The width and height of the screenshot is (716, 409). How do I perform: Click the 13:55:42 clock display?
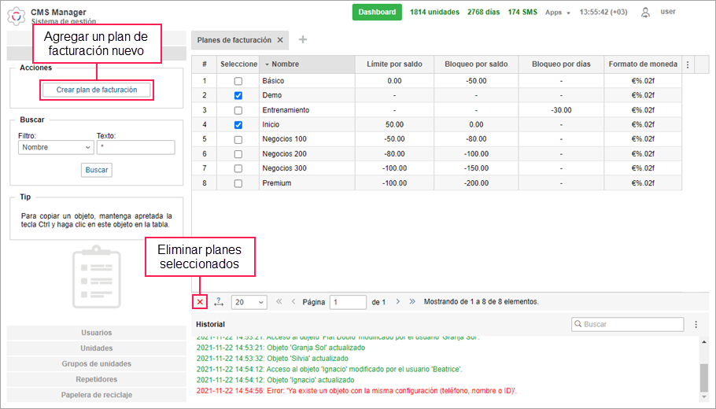(x=603, y=13)
